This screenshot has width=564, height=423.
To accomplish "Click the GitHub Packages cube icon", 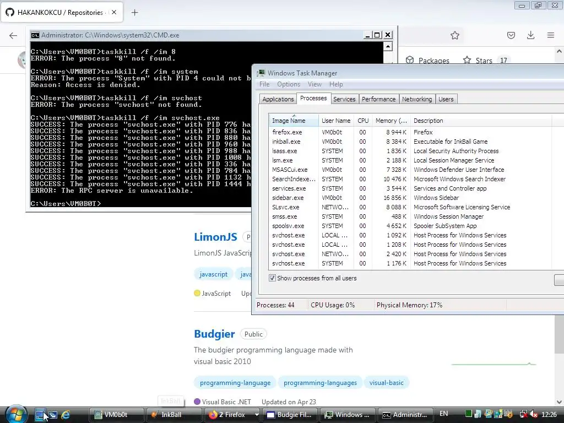I will (410, 60).
